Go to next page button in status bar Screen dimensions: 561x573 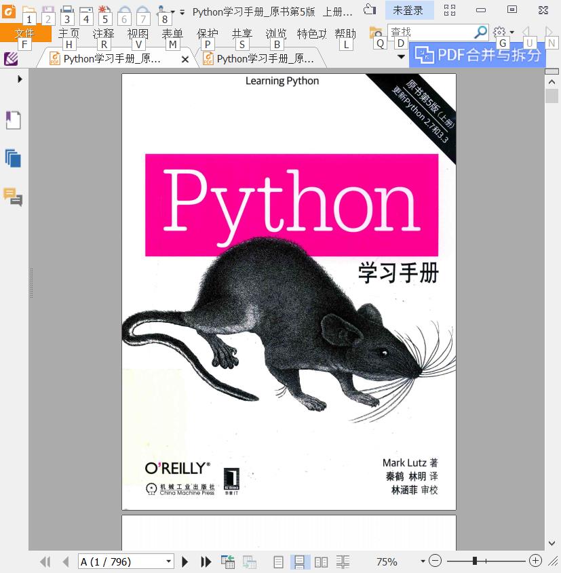[x=185, y=561]
